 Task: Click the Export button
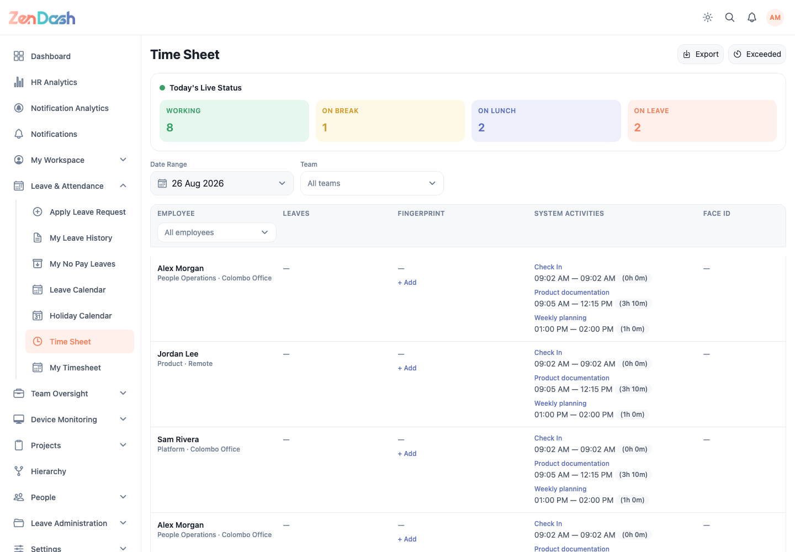701,54
